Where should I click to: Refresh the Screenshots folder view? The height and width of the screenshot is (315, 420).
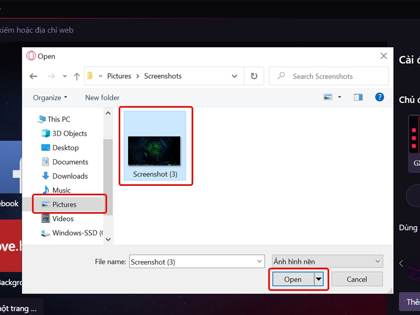[254, 76]
